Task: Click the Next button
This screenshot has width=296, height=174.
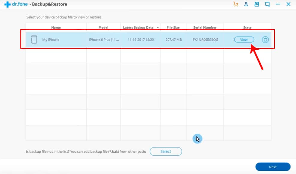Action: [x=273, y=167]
